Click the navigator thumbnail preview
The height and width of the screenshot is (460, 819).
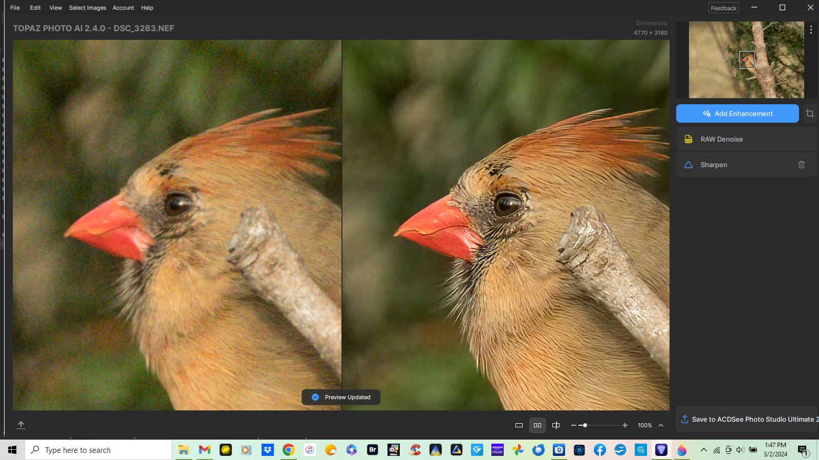tap(746, 60)
